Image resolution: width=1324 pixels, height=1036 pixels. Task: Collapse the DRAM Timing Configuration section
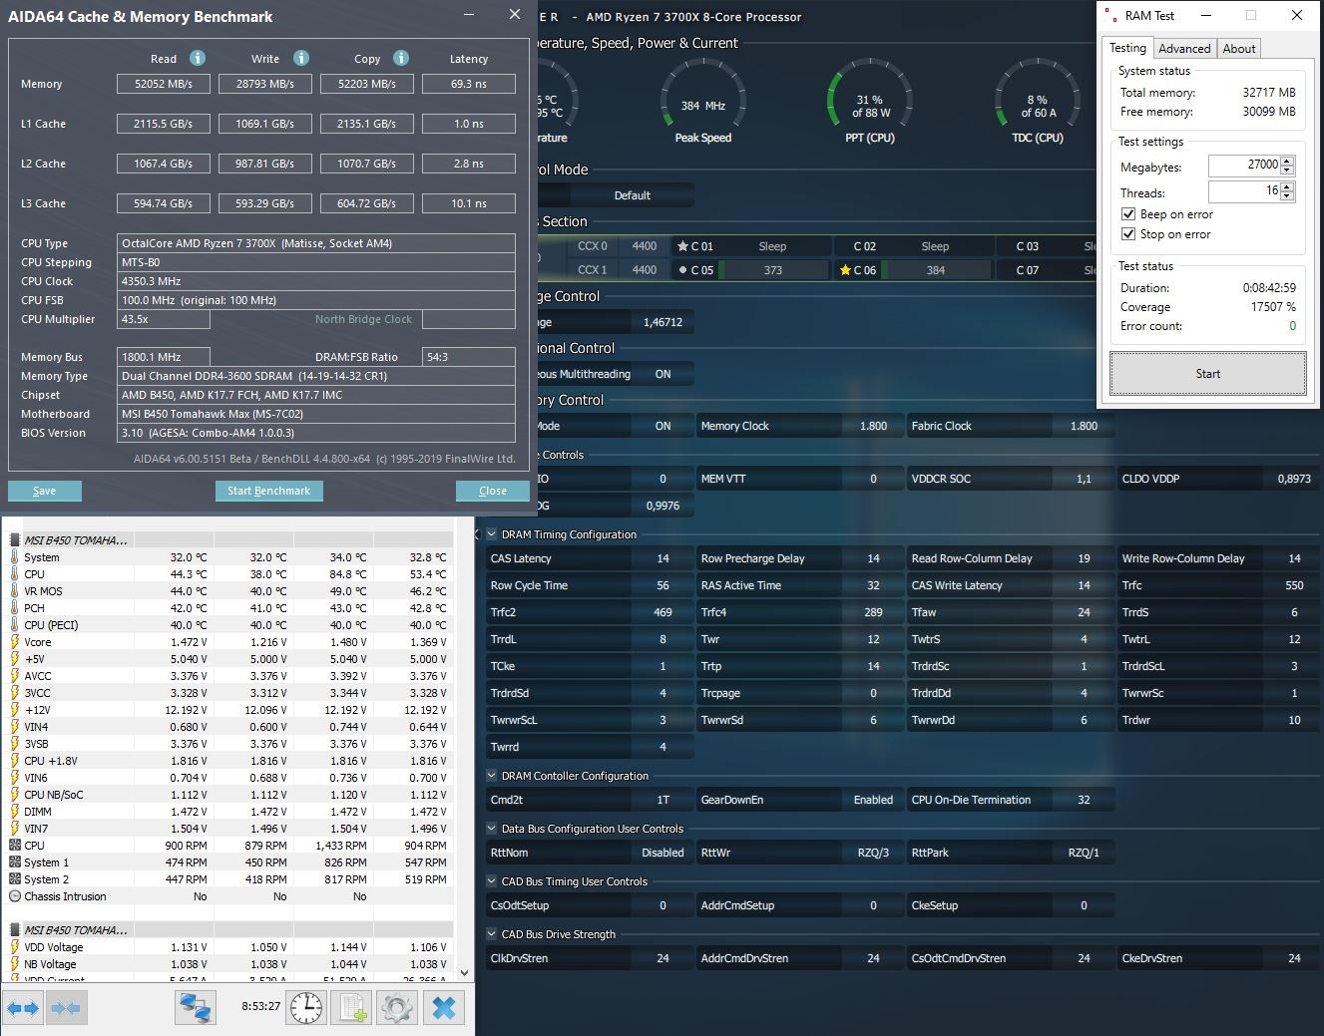(491, 534)
